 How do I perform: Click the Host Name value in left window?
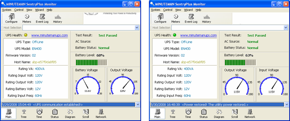45,62
